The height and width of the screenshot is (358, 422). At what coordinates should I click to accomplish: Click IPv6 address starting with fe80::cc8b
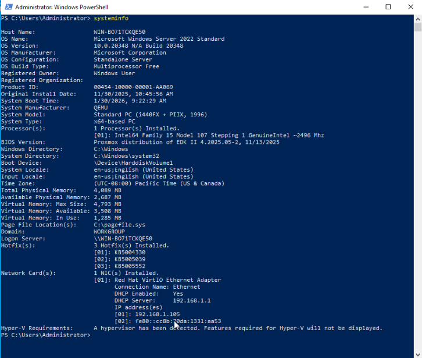click(178, 321)
